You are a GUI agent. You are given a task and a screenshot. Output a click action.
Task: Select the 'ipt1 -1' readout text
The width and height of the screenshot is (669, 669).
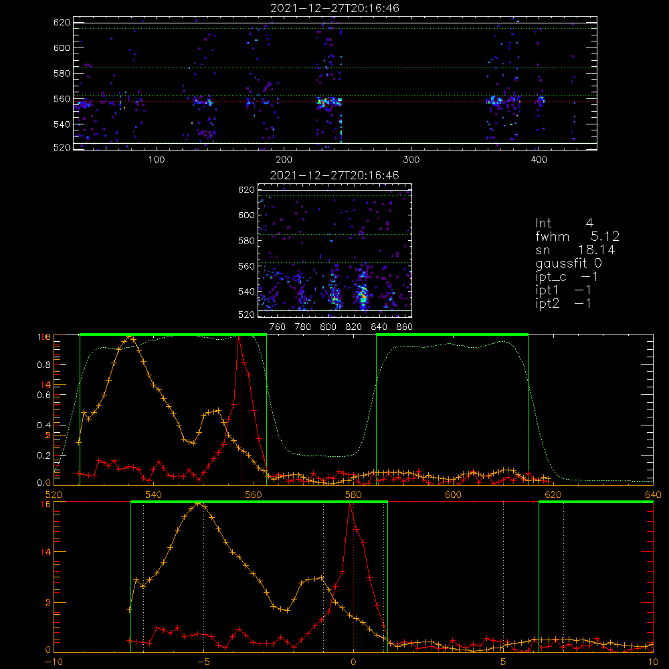click(x=563, y=290)
